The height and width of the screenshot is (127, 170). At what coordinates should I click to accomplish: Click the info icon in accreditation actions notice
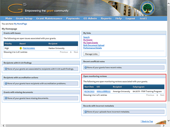[x=6, y=84]
